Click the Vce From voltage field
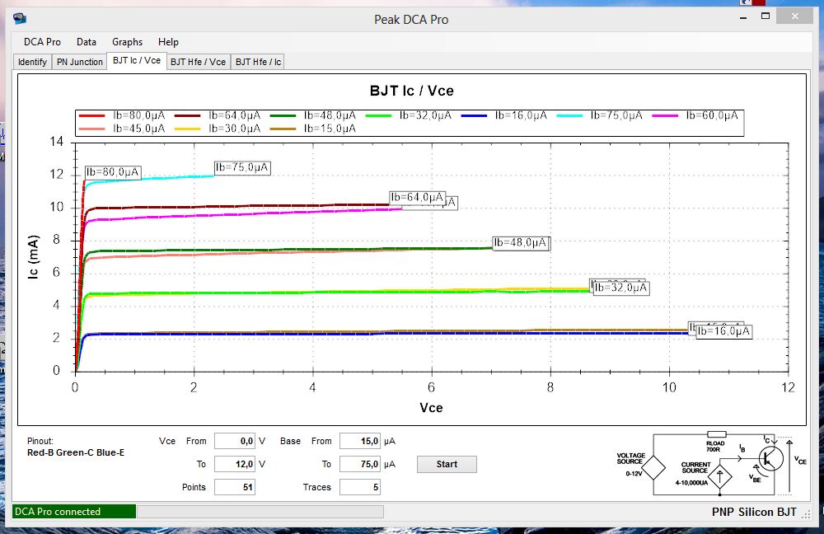The height and width of the screenshot is (534, 824). point(234,441)
